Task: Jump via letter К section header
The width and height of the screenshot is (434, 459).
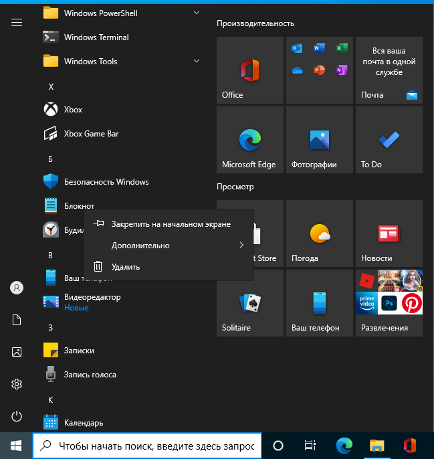Action: pos(50,400)
